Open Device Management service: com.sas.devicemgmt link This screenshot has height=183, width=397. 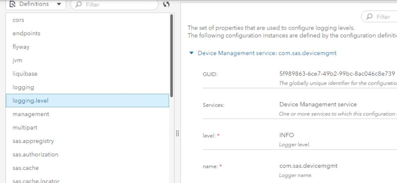[x=267, y=53]
